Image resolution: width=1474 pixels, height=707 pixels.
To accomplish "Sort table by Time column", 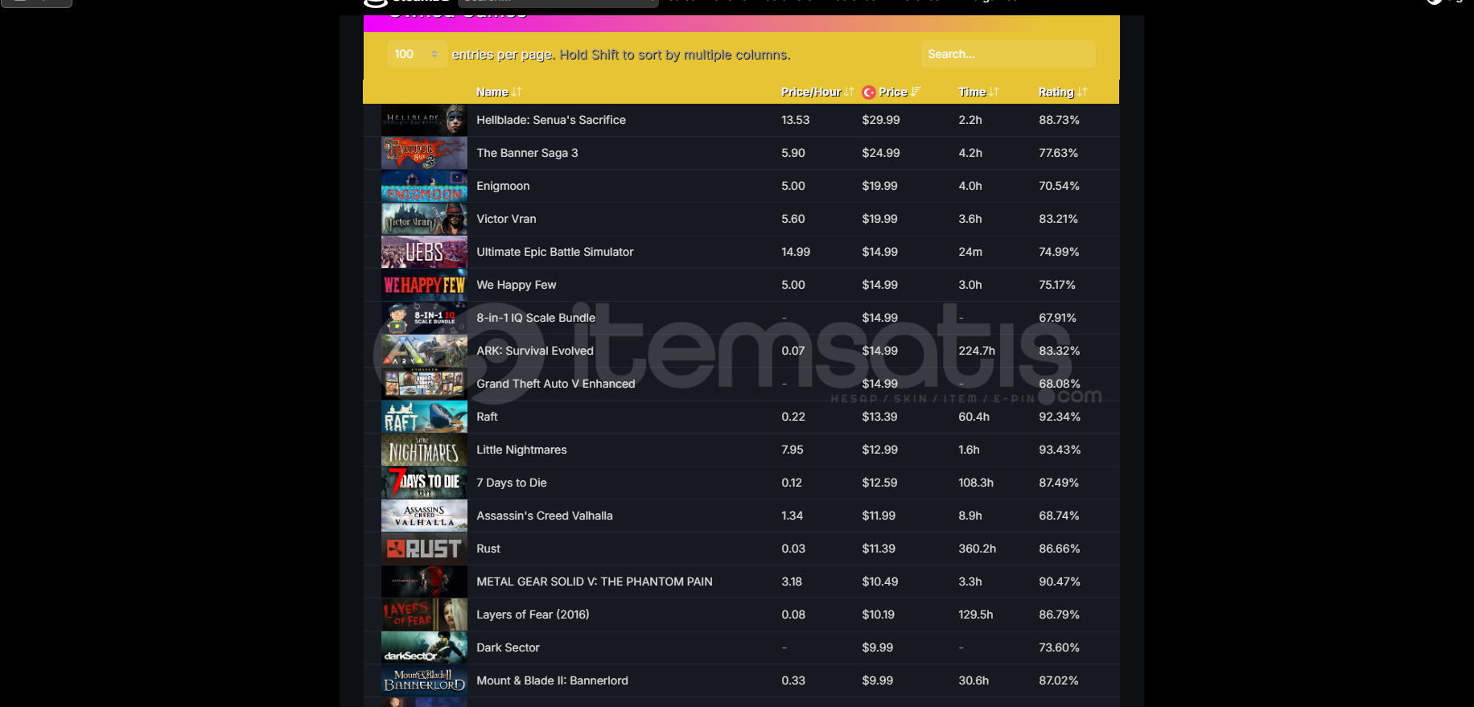I will coord(978,92).
